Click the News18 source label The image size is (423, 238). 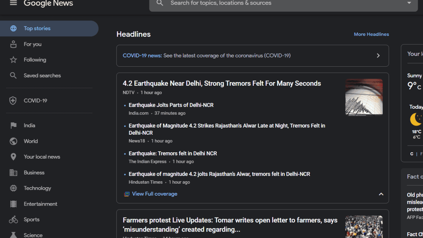pyautogui.click(x=137, y=141)
